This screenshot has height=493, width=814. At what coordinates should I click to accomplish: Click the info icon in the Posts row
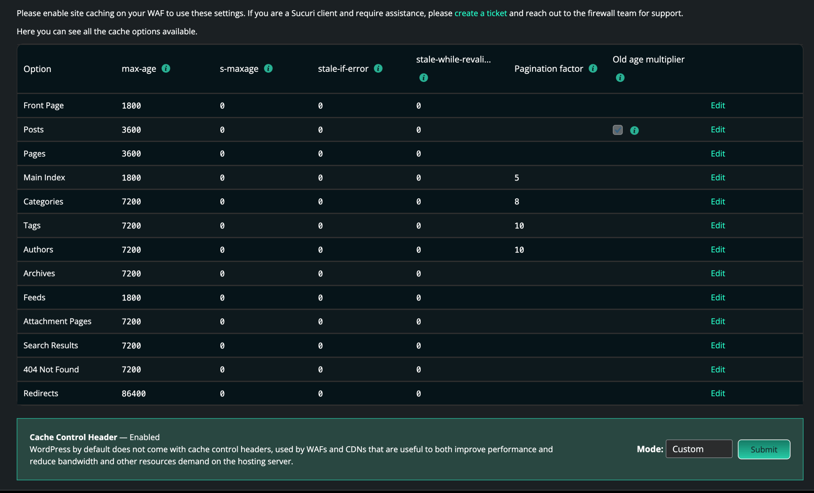[634, 130]
